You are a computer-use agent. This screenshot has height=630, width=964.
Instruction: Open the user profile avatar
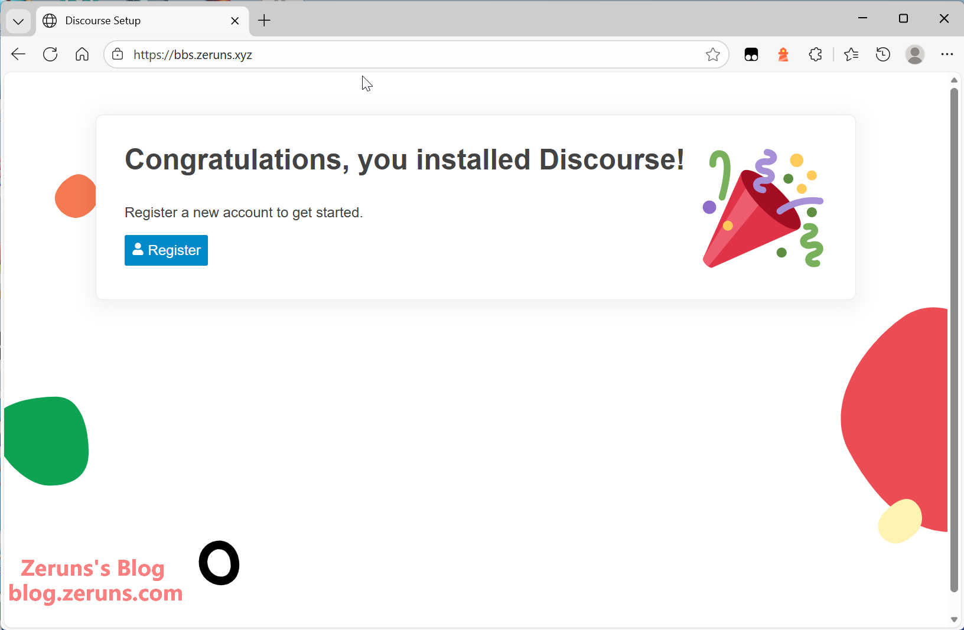click(x=914, y=54)
